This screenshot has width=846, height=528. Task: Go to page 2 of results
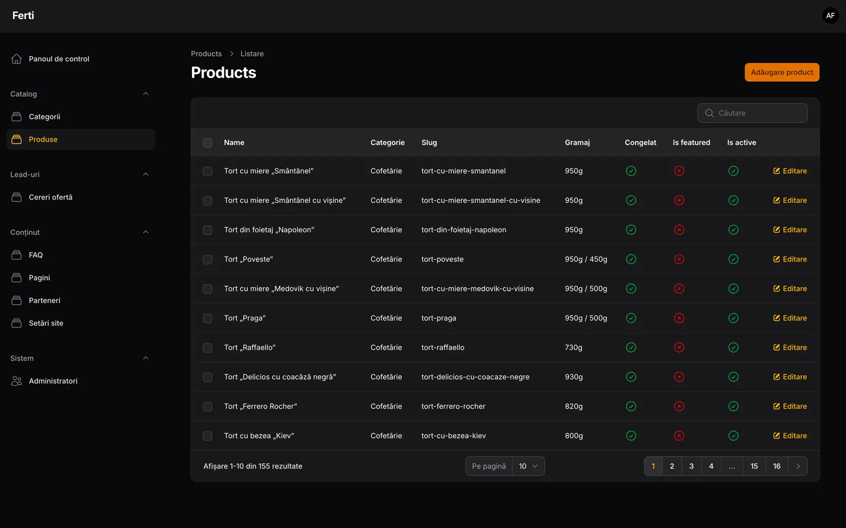pyautogui.click(x=672, y=466)
